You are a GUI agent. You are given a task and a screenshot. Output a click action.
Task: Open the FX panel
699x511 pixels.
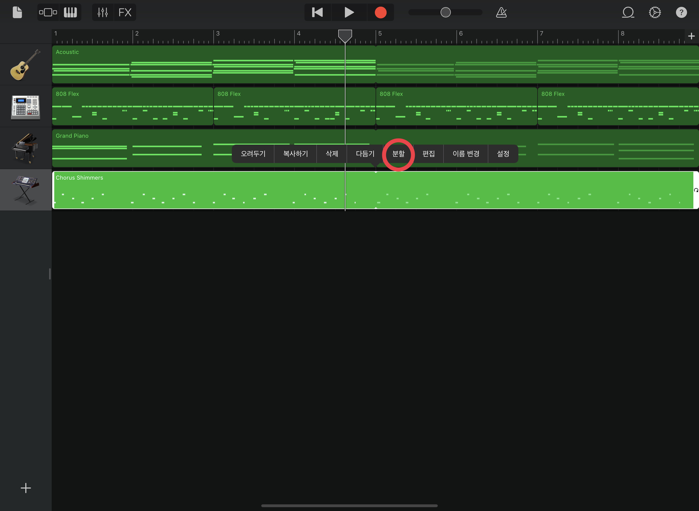[x=125, y=12]
